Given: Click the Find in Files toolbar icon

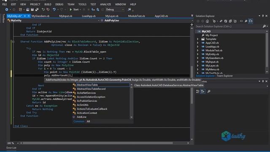Looking at the screenshot, I should [129, 10].
